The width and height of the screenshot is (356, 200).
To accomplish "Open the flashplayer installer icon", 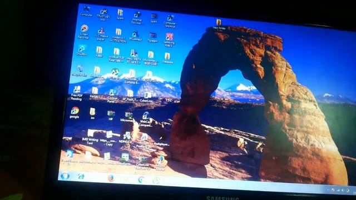I will (x=161, y=141).
